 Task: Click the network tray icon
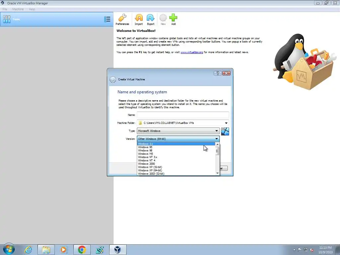pyautogui.click(x=306, y=250)
